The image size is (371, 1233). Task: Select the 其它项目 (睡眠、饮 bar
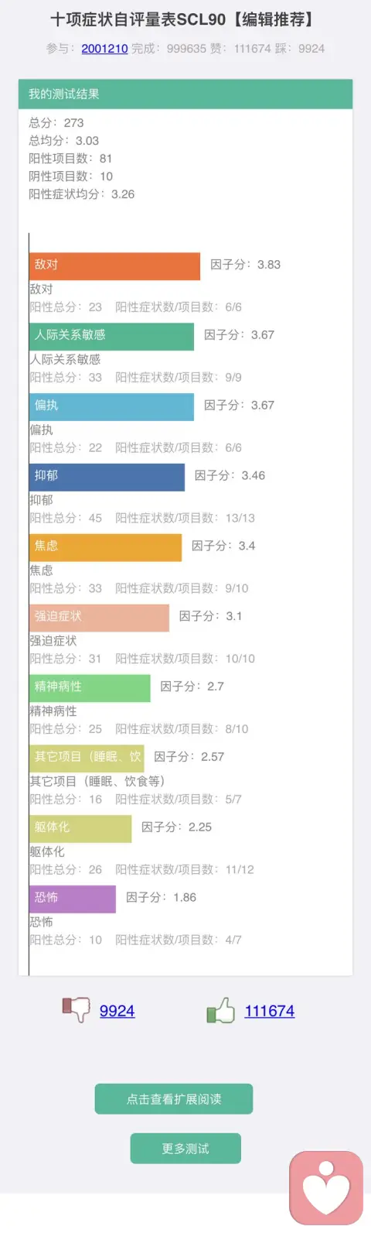87,759
